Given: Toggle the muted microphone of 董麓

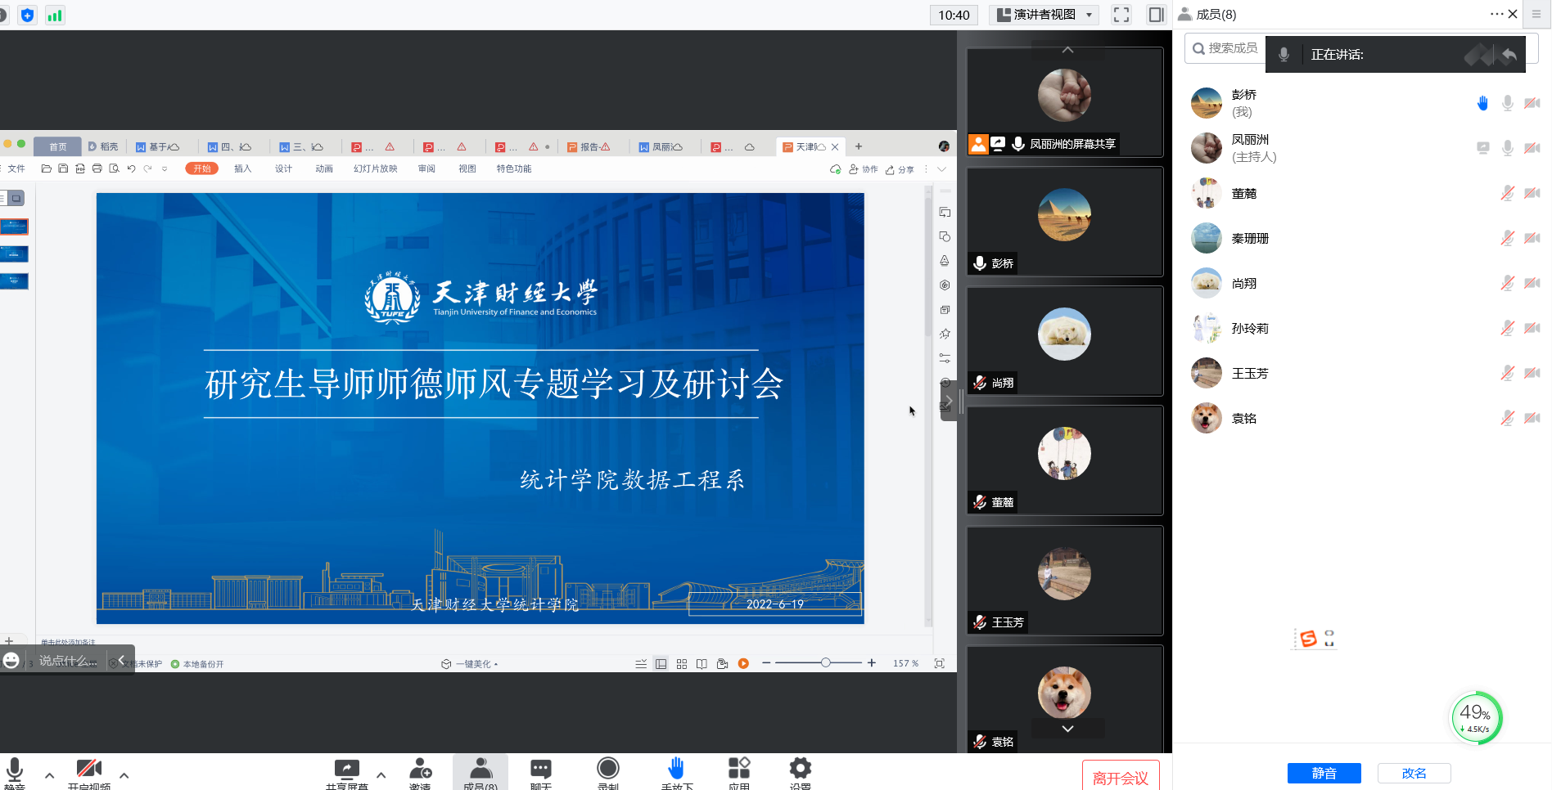Looking at the screenshot, I should [x=1507, y=193].
